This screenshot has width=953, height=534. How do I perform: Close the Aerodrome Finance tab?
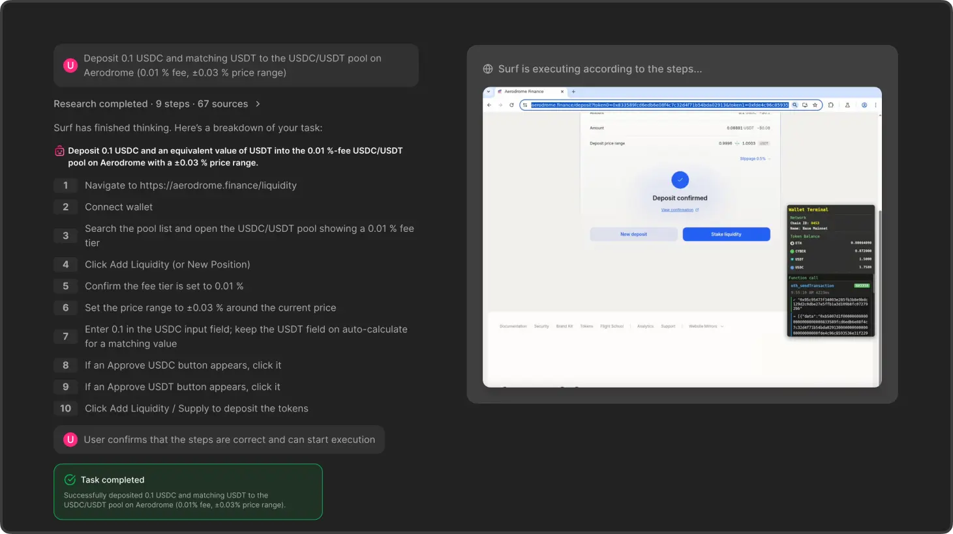[562, 92]
